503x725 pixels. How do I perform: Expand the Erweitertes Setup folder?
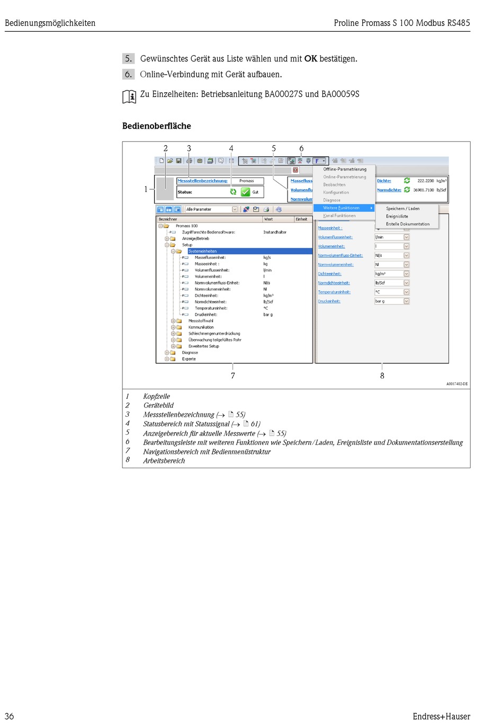(173, 346)
